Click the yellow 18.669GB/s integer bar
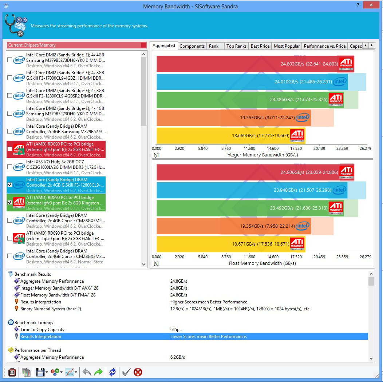383x382 pixels. pyautogui.click(x=231, y=136)
